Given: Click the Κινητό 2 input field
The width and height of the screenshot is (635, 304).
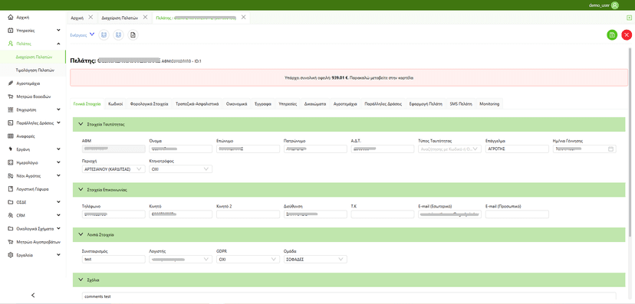Looking at the screenshot, I should 248,214.
